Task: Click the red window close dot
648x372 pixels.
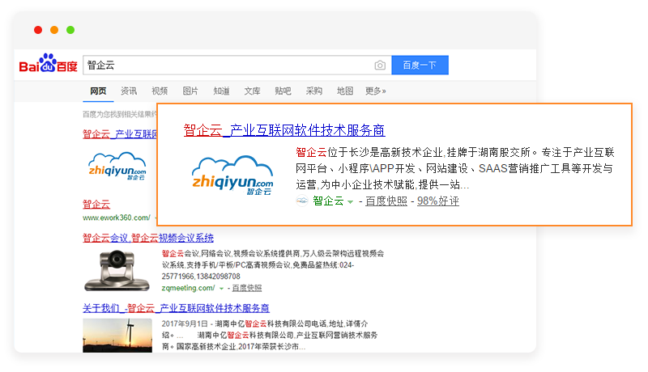Action: pos(38,30)
